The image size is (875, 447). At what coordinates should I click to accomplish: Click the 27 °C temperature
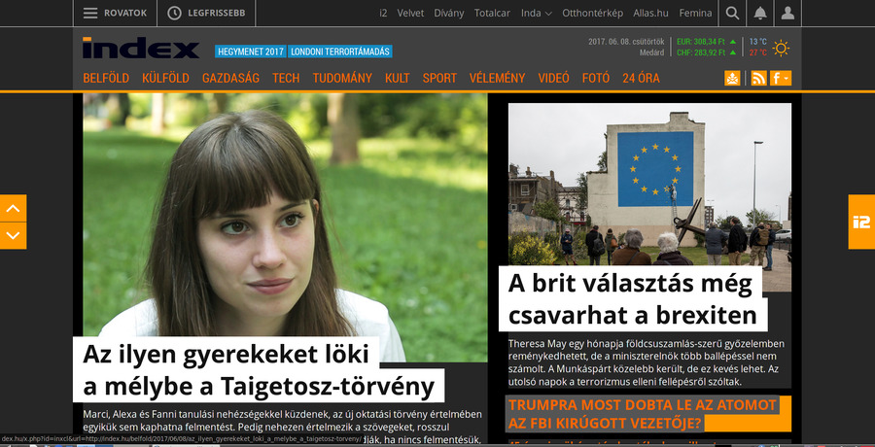point(757,53)
